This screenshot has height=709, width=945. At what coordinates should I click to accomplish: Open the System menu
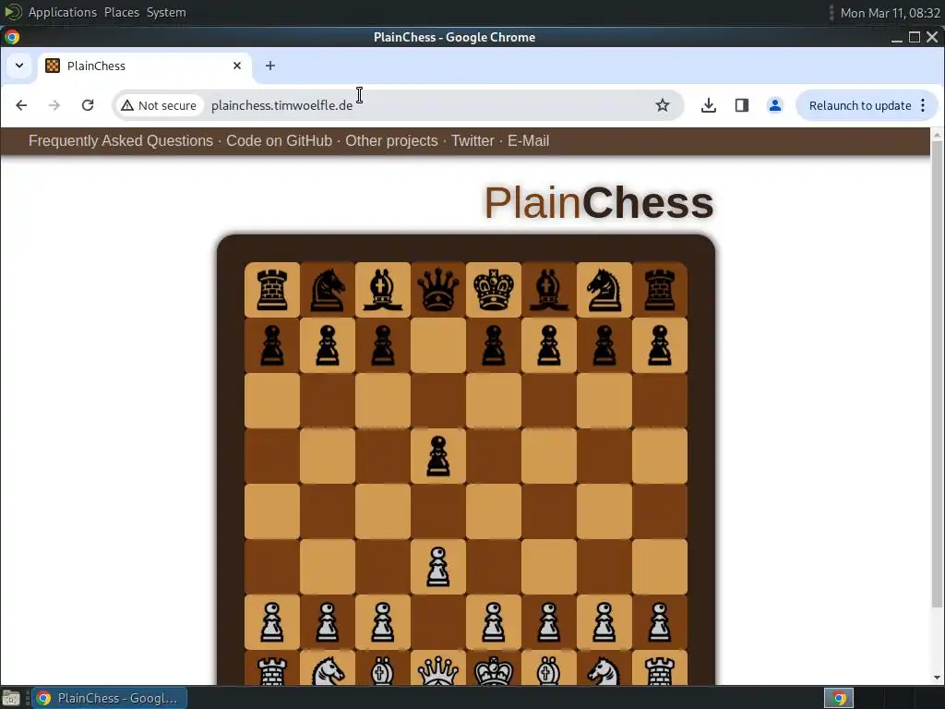point(166,13)
